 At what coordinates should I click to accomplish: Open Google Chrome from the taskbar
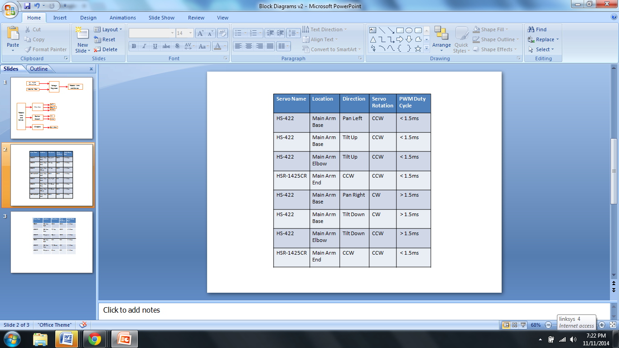point(95,339)
